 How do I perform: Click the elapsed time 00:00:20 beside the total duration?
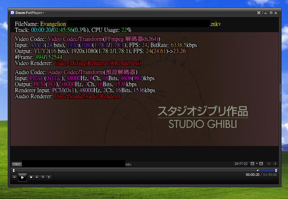(x=252, y=175)
